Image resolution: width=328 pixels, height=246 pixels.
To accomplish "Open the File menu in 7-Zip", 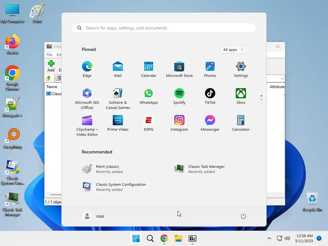I will (x=49, y=54).
